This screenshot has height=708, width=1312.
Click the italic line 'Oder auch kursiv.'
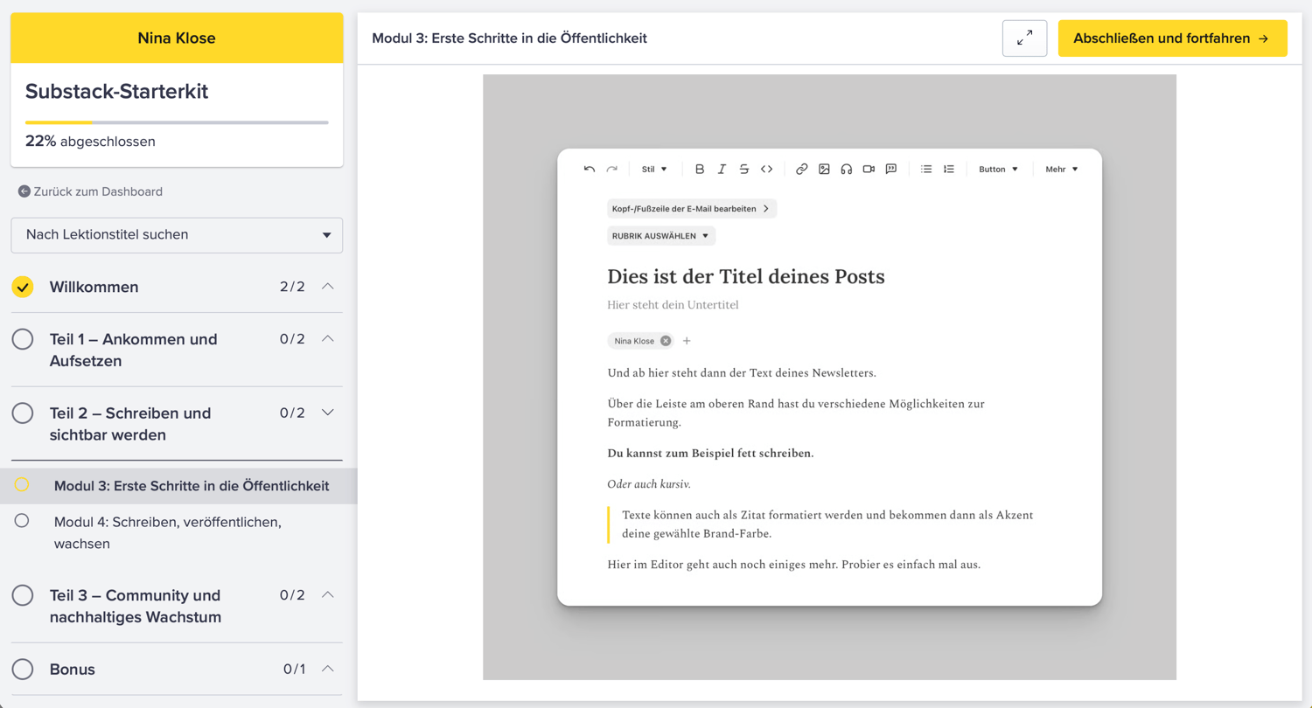(649, 484)
